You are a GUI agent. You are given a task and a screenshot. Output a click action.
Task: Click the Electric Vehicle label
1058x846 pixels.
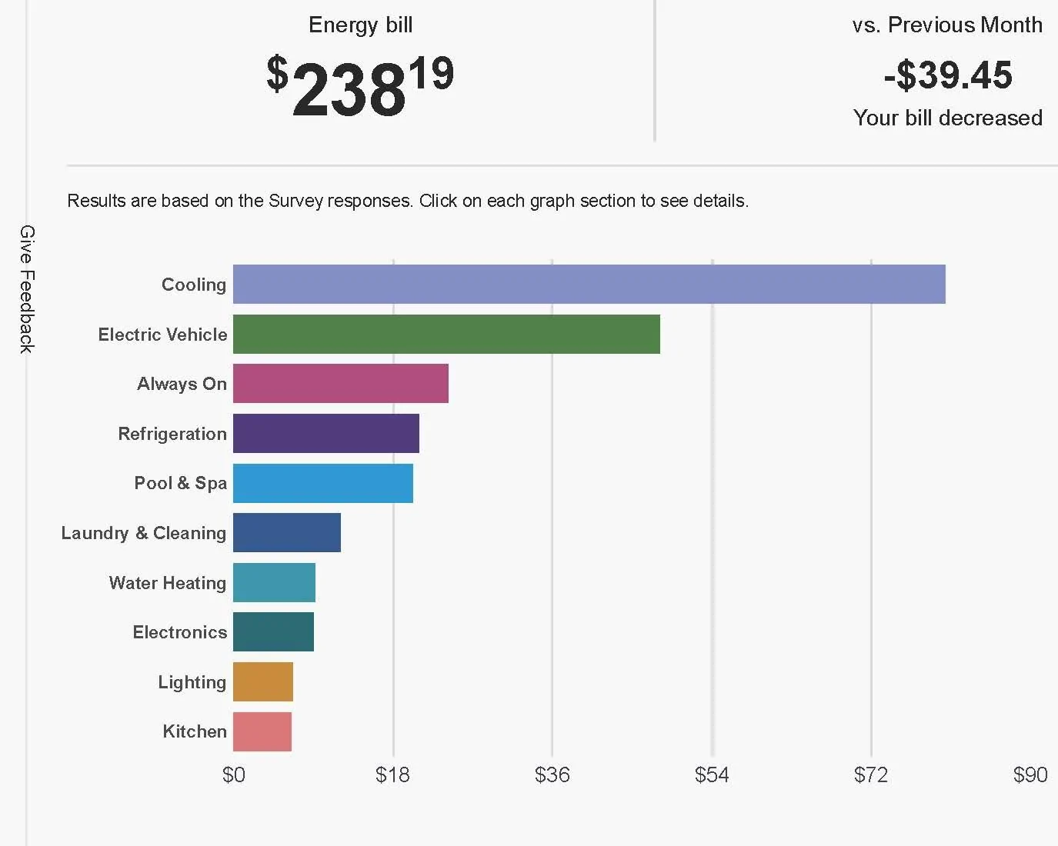pos(162,335)
